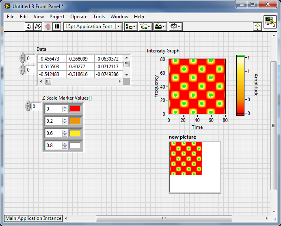Click the marker value field showing 0
Image resolution: width=281 pixels, height=226 pixels.
pos(54,109)
